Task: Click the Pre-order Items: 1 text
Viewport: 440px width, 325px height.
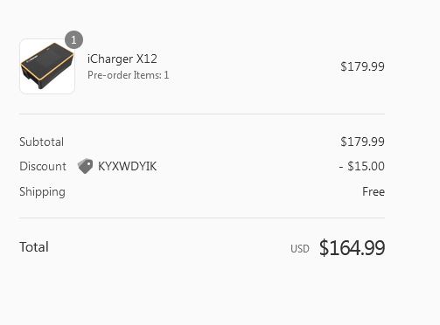Action: tap(128, 75)
